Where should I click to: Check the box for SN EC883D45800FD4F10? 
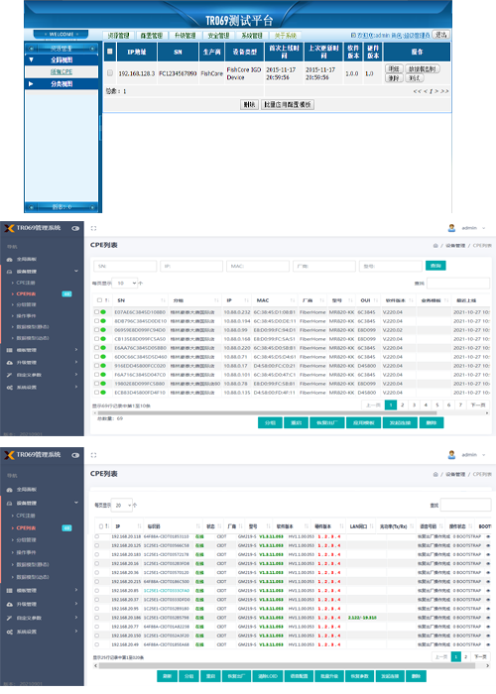96,393
